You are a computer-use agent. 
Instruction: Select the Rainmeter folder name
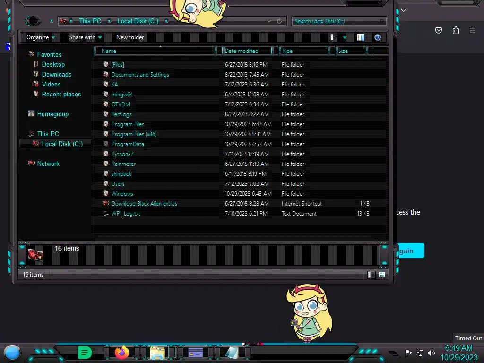tap(123, 164)
